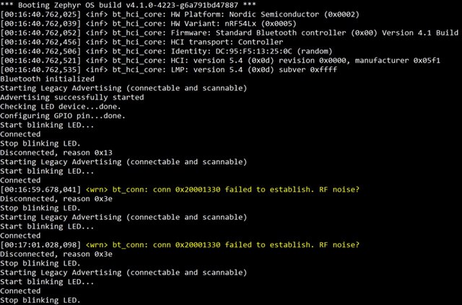Viewport: 462px width, 305px height.
Task: Click the 00:17:01.028,098 warning timestamp
Action: pos(40,244)
